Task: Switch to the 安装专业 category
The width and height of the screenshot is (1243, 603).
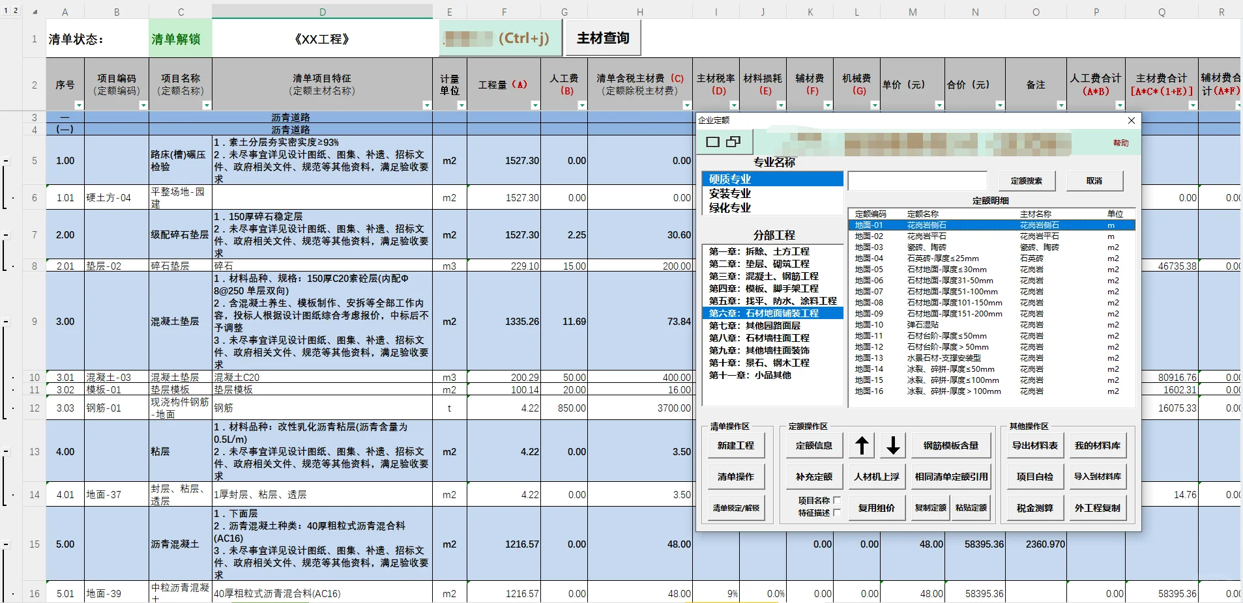Action: tap(731, 193)
